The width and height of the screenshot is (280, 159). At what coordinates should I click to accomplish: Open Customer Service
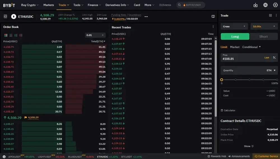pyautogui.click(x=266, y=156)
